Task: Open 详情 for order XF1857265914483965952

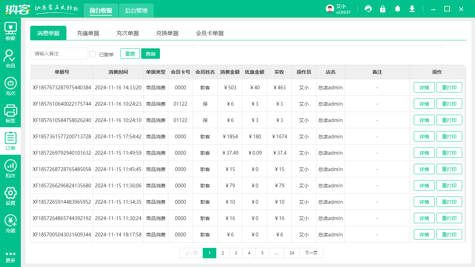Action: (x=424, y=202)
